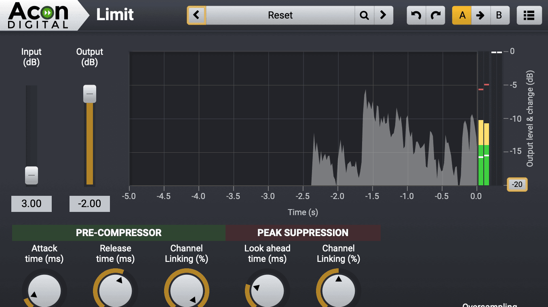This screenshot has height=307, width=548.
Task: Click the Input dB slider handle
Action: (x=32, y=175)
